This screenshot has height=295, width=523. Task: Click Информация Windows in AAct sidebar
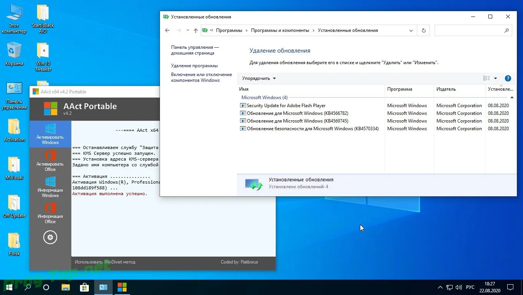tap(50, 187)
